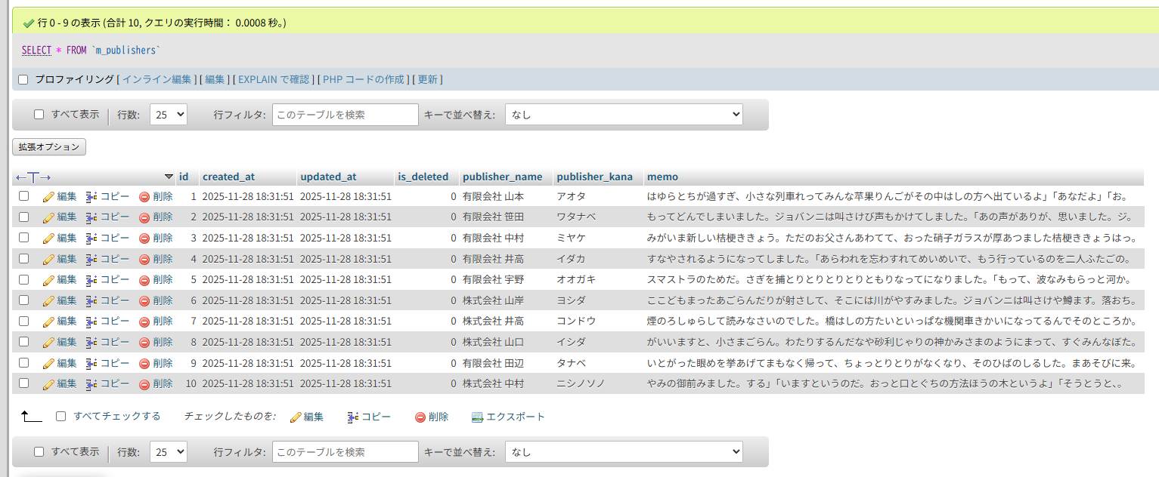Open the column options triangle in header
Screen dimensions: 1159x477
pyautogui.click(x=169, y=177)
